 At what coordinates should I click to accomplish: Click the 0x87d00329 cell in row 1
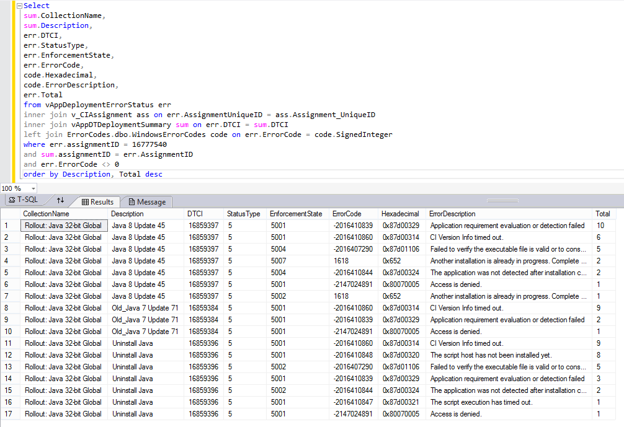(401, 226)
